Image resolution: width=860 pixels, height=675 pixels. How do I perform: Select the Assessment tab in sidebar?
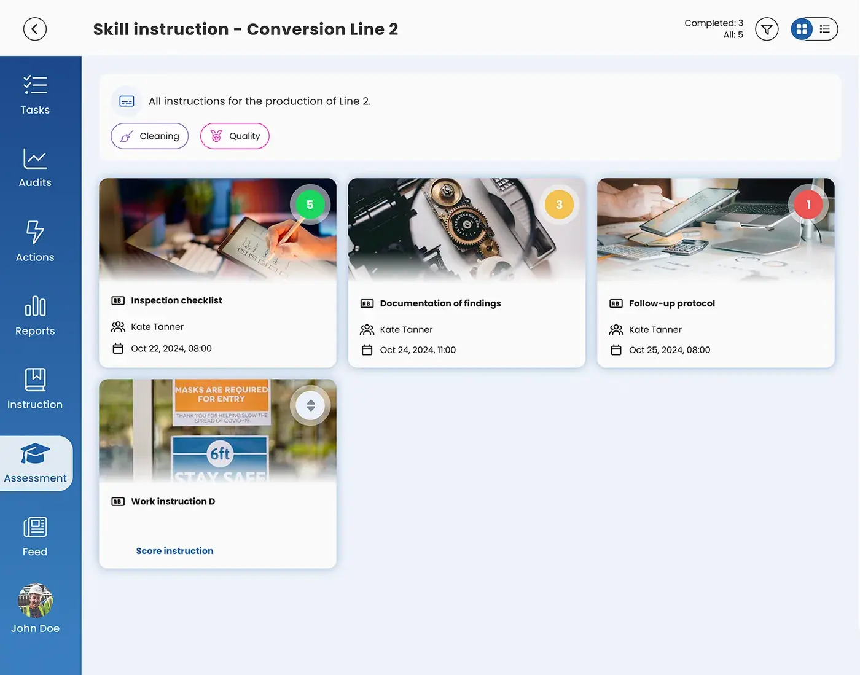[x=36, y=464]
